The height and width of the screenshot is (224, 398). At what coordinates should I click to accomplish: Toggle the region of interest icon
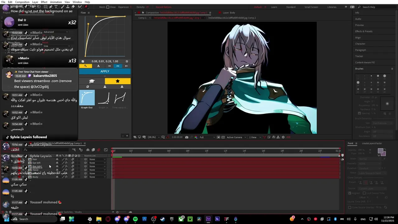(x=219, y=137)
